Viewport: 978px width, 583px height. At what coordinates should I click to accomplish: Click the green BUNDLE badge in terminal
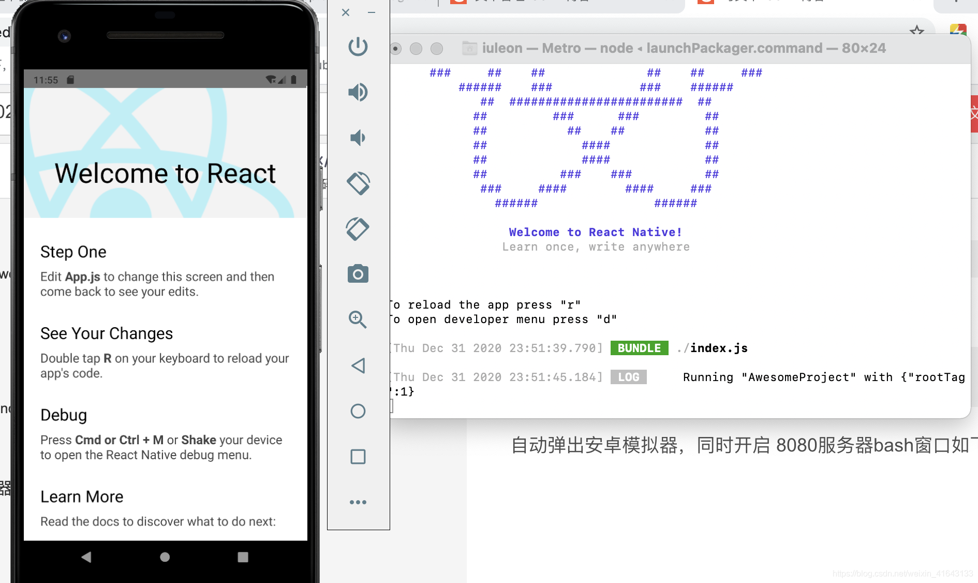[639, 348]
